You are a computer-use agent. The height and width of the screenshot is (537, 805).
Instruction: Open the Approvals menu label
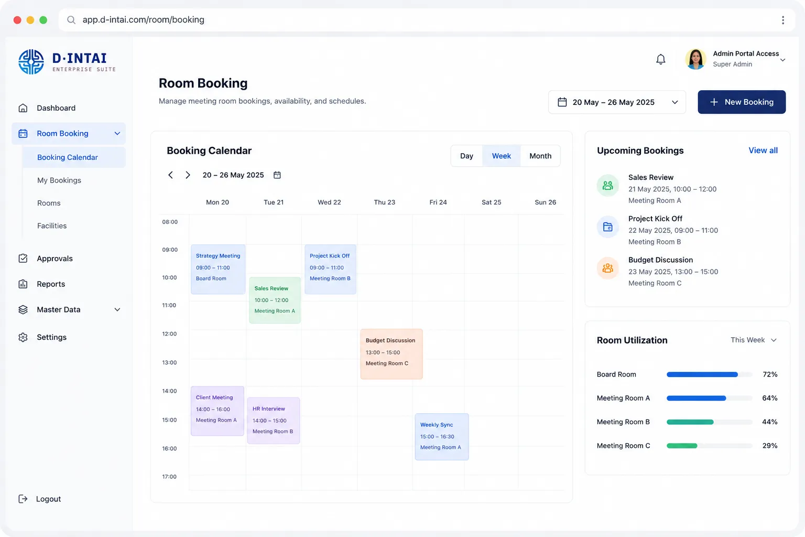coord(55,259)
